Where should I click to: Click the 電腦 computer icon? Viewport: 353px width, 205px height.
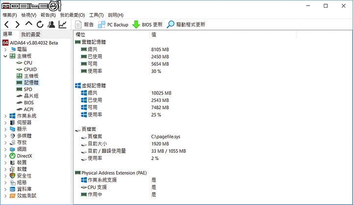point(13,49)
